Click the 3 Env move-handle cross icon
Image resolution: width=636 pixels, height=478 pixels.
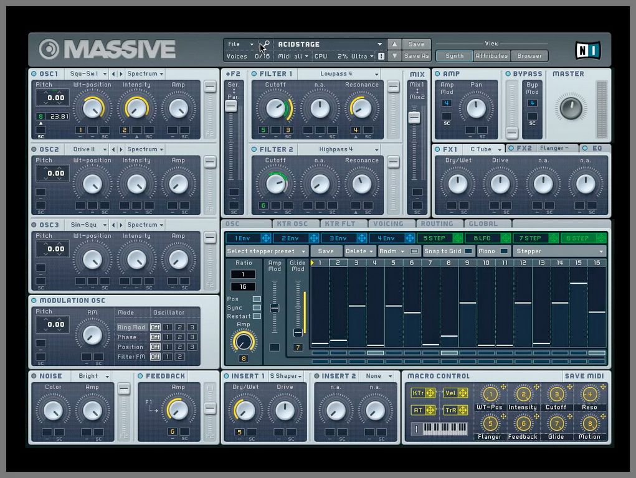[x=362, y=238]
